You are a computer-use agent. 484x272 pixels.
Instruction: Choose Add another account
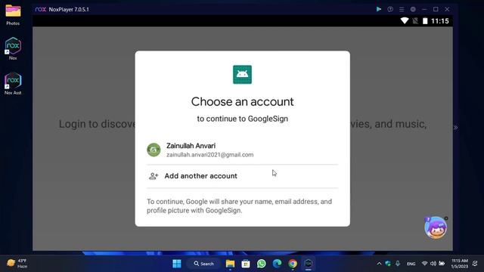[x=242, y=176]
